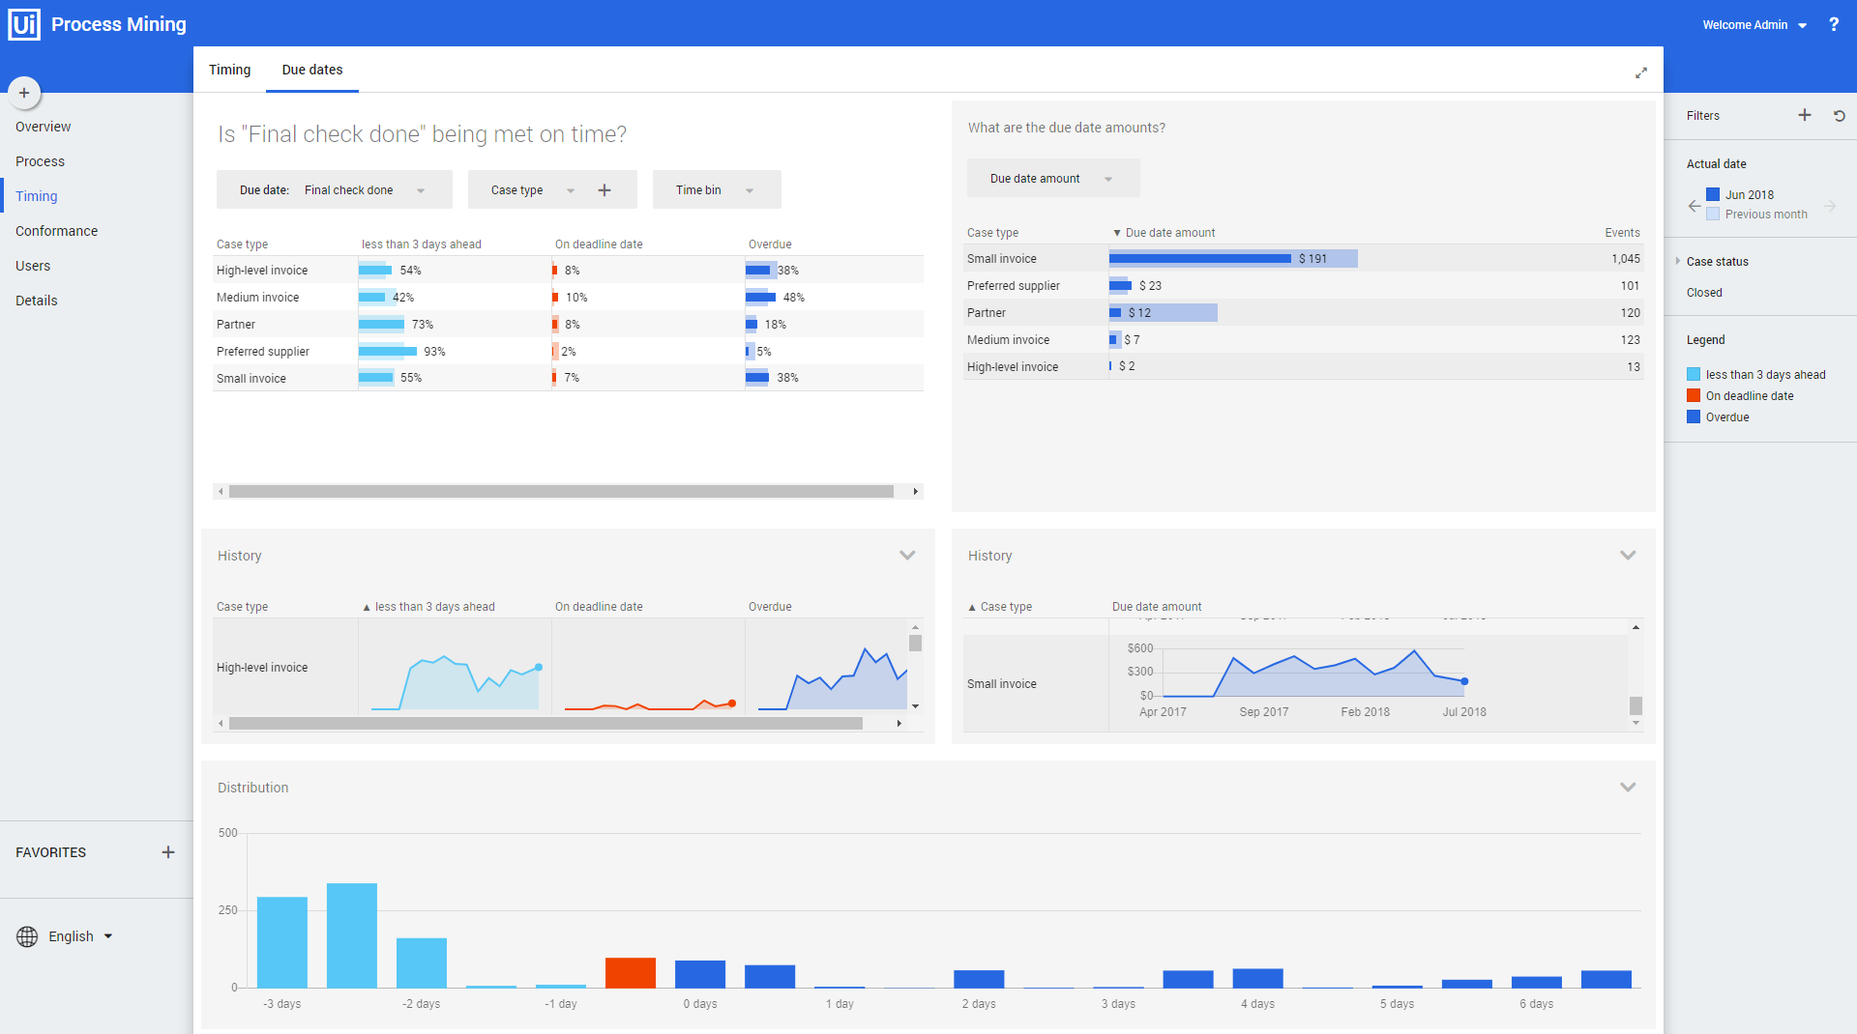The width and height of the screenshot is (1857, 1034).
Task: Open the help question mark icon
Action: coord(1834,24)
